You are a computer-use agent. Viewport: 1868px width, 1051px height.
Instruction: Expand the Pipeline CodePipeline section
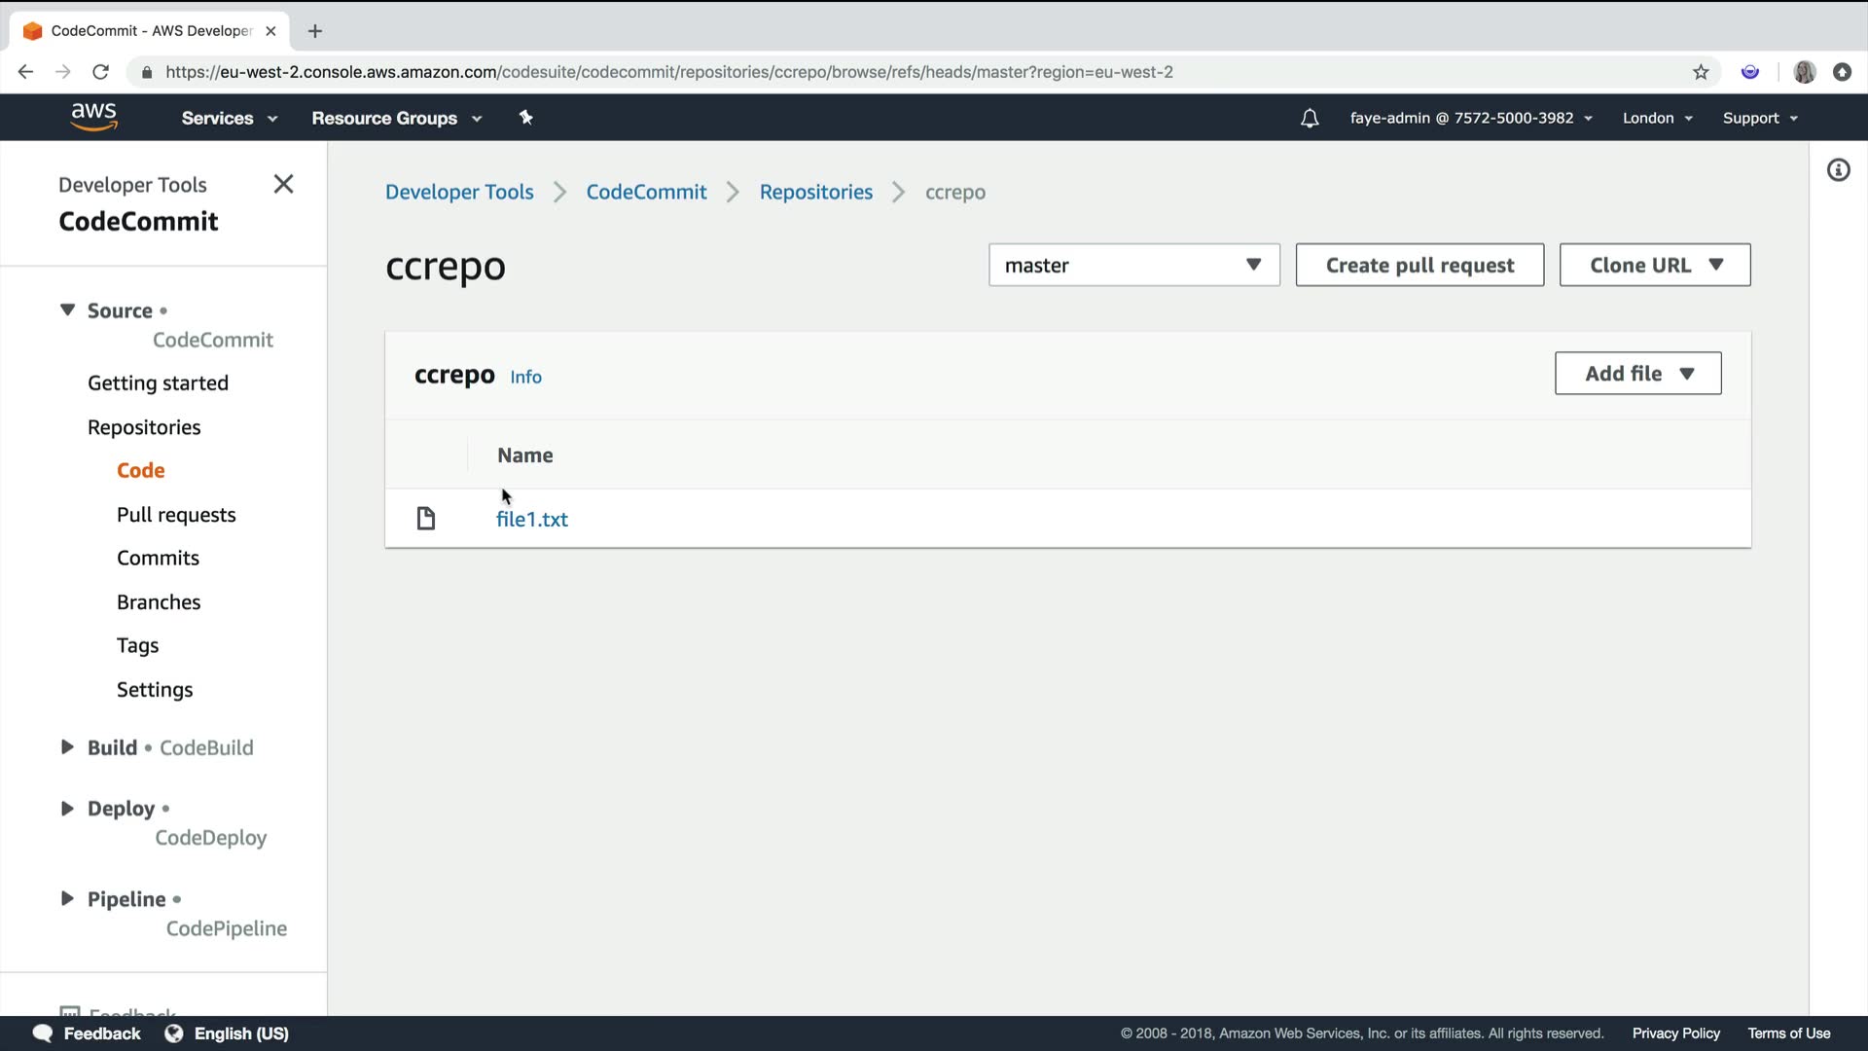coord(67,899)
